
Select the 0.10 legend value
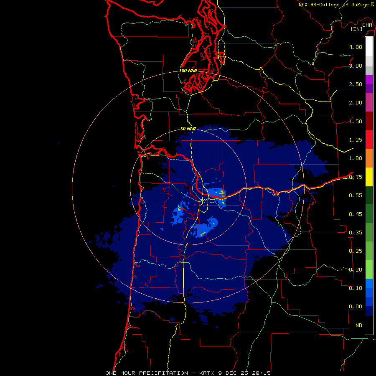pyautogui.click(x=356, y=288)
